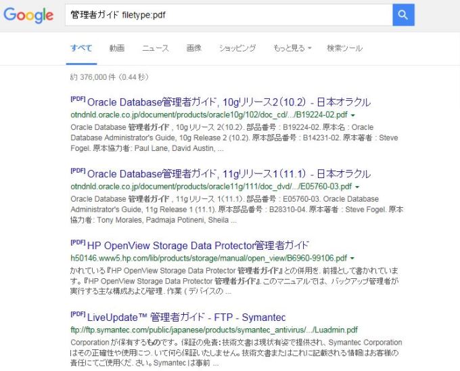Click the oracle11g E05760-03.pdf green URL
The image size is (460, 371).
point(211,186)
